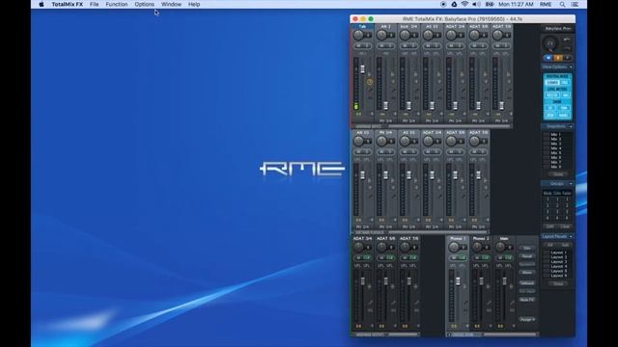
Task: Click the Spotlight search icon in menu bar
Action: [562, 4]
